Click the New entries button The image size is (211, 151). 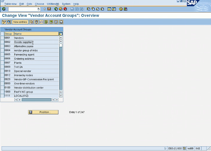pos(20,22)
